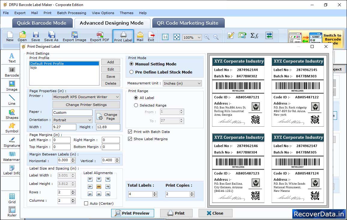Toggle Show Label Margins checkbox
The image size is (347, 220).
(x=130, y=139)
